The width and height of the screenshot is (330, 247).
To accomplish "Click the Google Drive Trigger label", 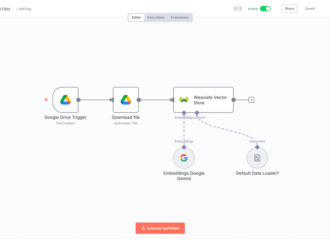I will pyautogui.click(x=65, y=118).
